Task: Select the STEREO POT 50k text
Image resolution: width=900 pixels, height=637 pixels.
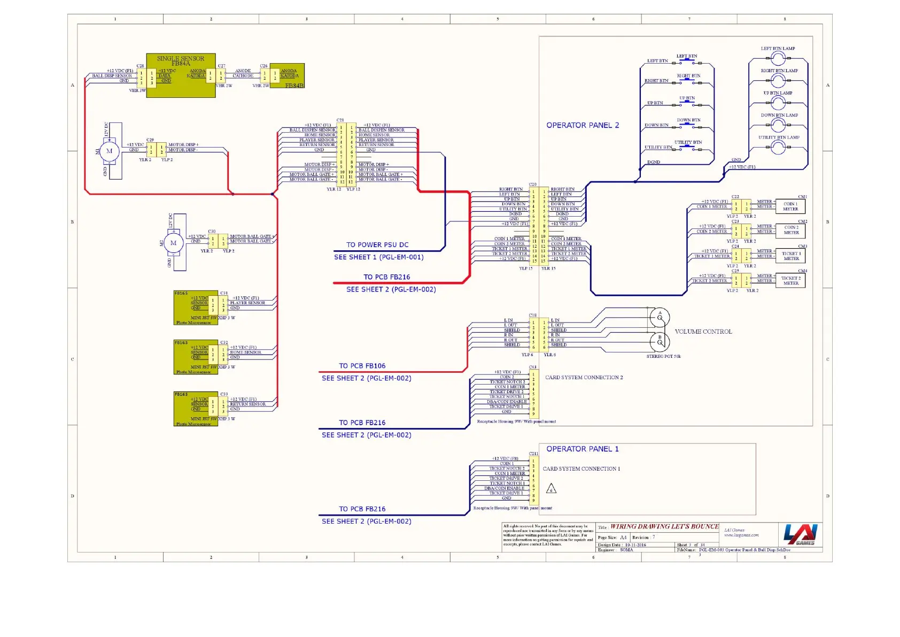Action: [664, 356]
